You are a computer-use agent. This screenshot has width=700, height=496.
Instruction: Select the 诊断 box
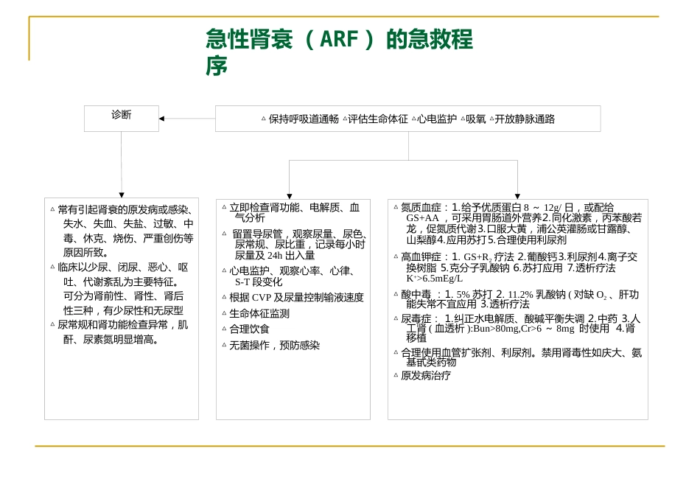[122, 119]
